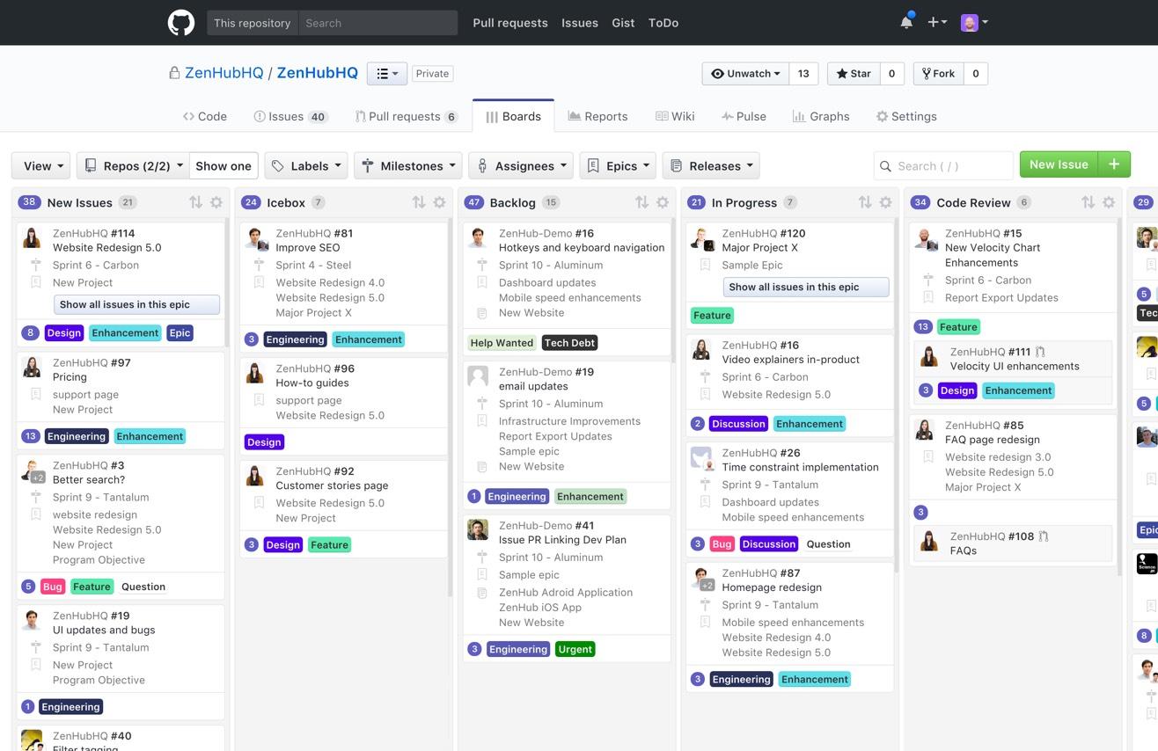Switch to the Reports tab
Image resolution: width=1158 pixels, height=751 pixels.
[x=597, y=116]
